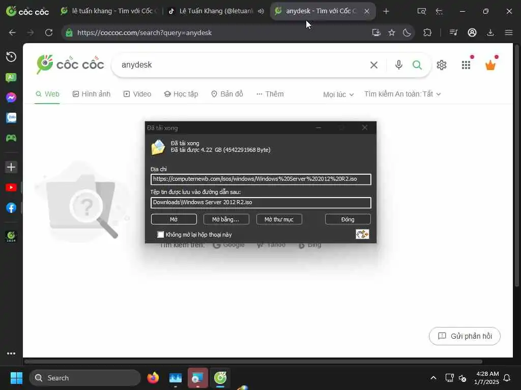Show hidden icons chevron in system tray
The image size is (521, 390).
tap(433, 378)
